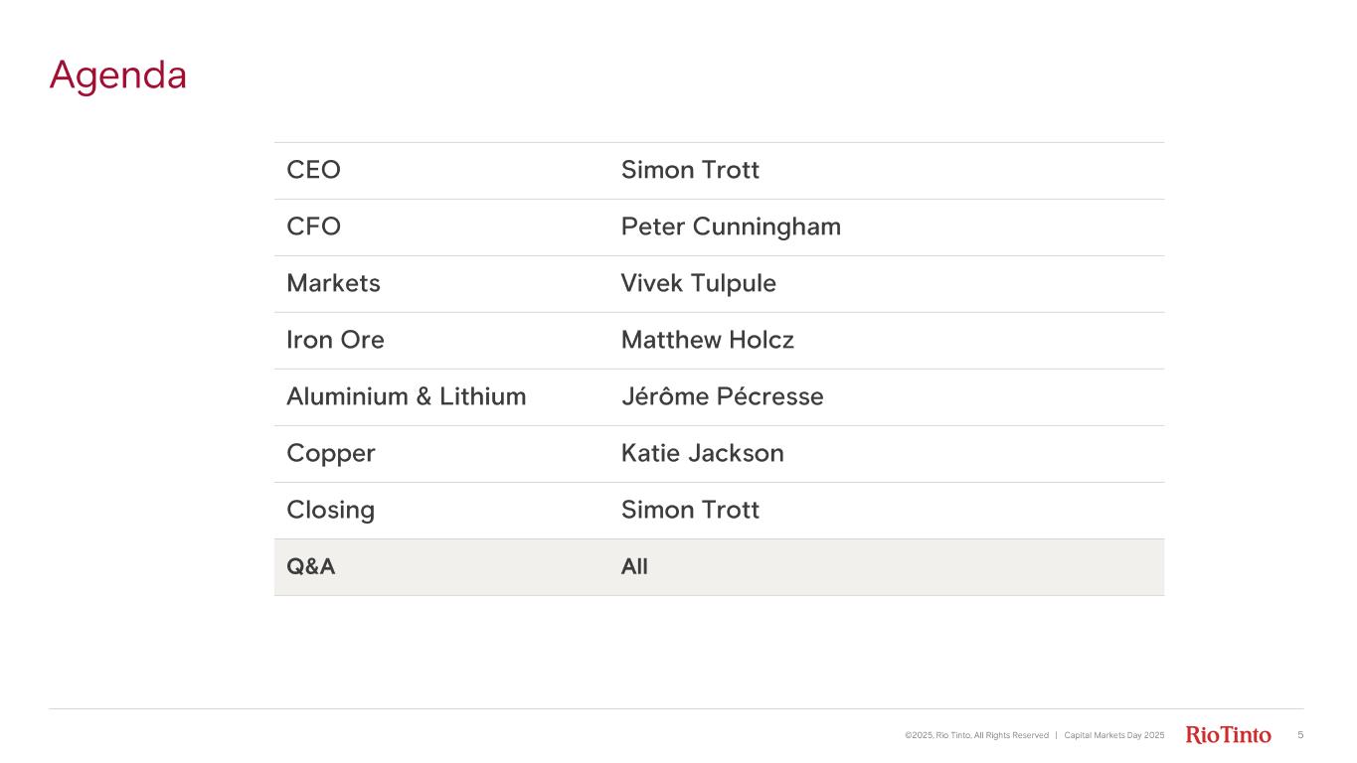Screen dimensions: 1357x763
Task: Click the Agenda slide title
Action: tap(118, 76)
